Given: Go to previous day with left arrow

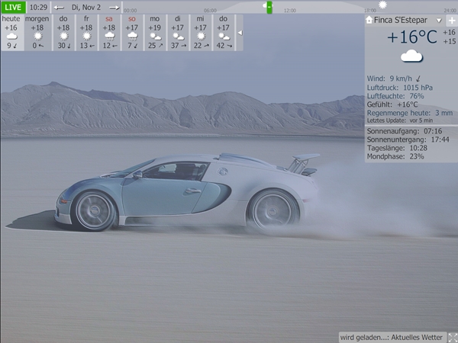Looking at the screenshot, I should coord(59,8).
